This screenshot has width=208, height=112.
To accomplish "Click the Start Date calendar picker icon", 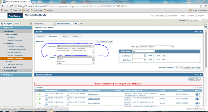I will pyautogui.click(x=145, y=56).
